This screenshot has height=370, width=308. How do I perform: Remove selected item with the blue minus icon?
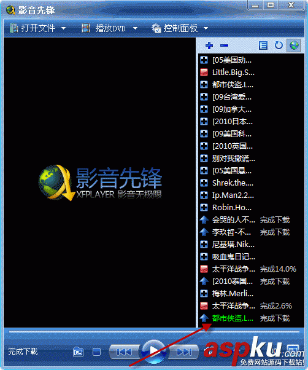click(224, 45)
